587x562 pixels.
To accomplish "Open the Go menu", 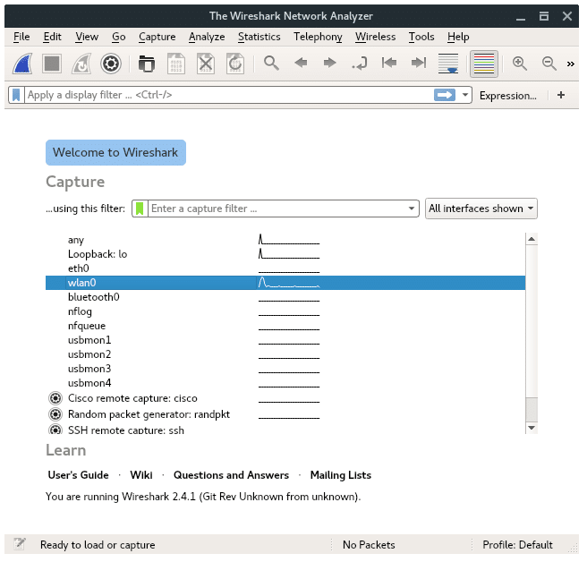I will pyautogui.click(x=119, y=37).
